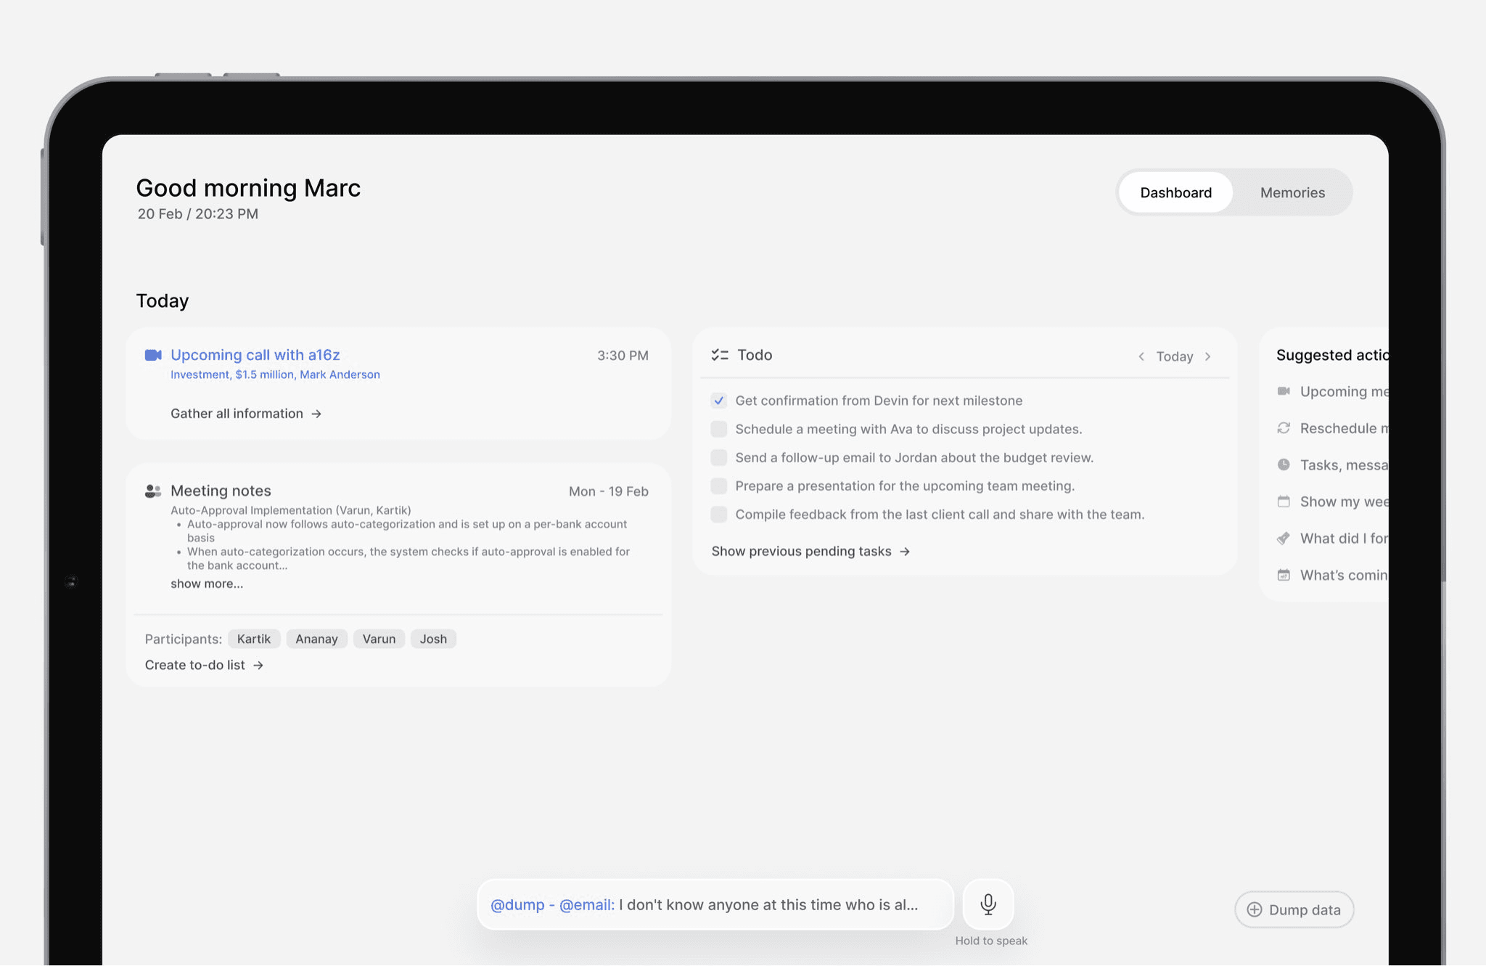Screen dimensions: 1486x966
Task: Click the left chevron to view previous day
Action: pyautogui.click(x=1141, y=356)
